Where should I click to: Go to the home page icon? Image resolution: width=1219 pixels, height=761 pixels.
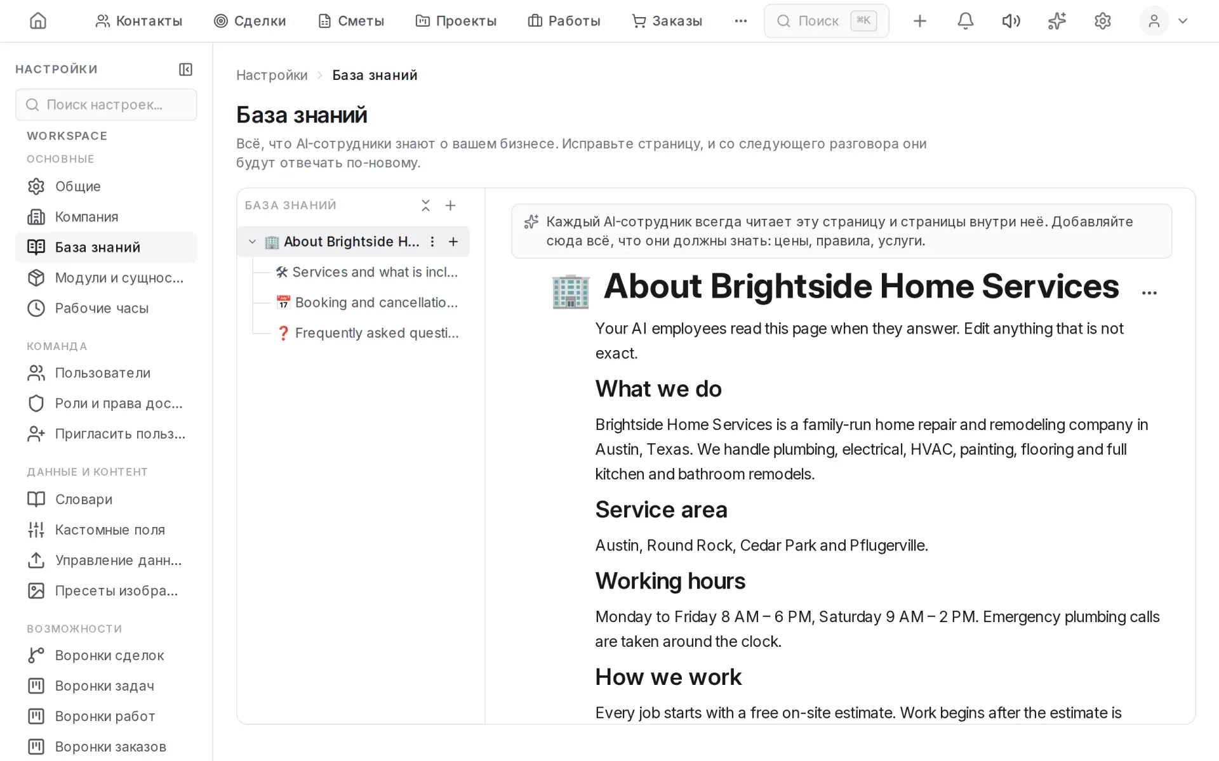(38, 21)
